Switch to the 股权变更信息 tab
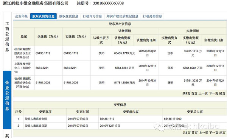The height and width of the screenshot is (138, 227). pos(68,16)
